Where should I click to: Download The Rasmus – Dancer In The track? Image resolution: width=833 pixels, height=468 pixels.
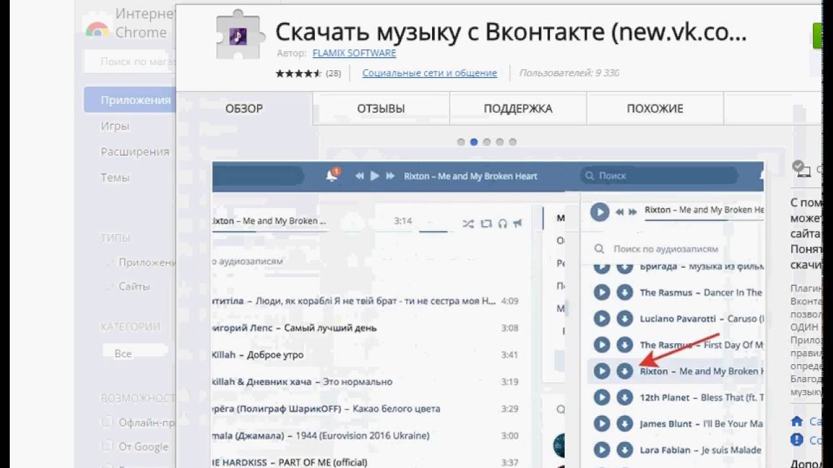[625, 292]
